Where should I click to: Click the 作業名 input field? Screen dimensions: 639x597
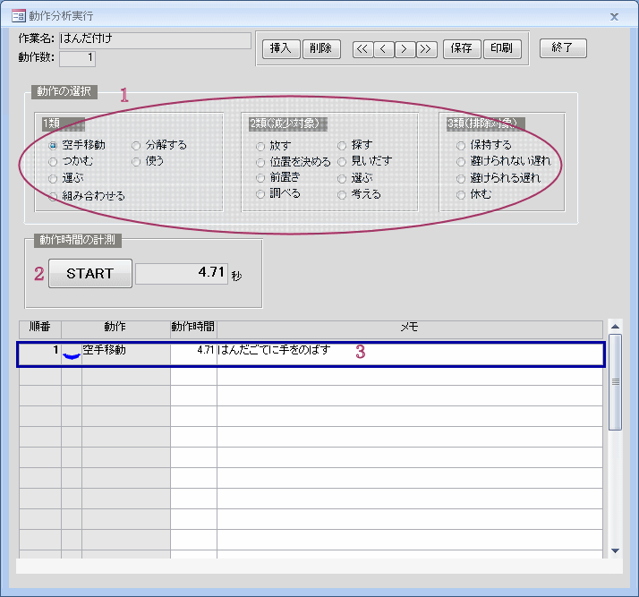155,40
